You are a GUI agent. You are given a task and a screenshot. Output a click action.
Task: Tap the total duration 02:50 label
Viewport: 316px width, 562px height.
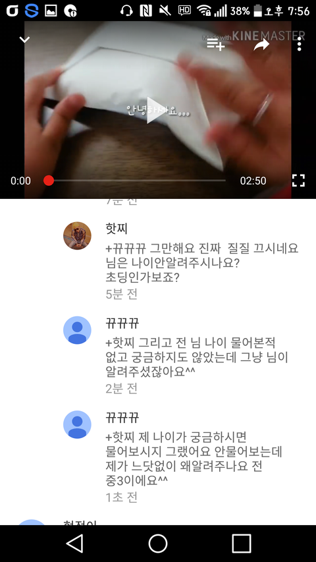[253, 181]
